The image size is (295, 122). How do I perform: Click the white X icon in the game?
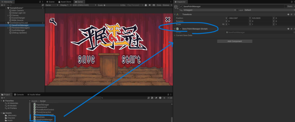168,19
